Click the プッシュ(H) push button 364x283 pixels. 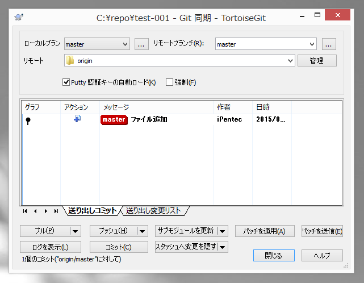point(113,231)
